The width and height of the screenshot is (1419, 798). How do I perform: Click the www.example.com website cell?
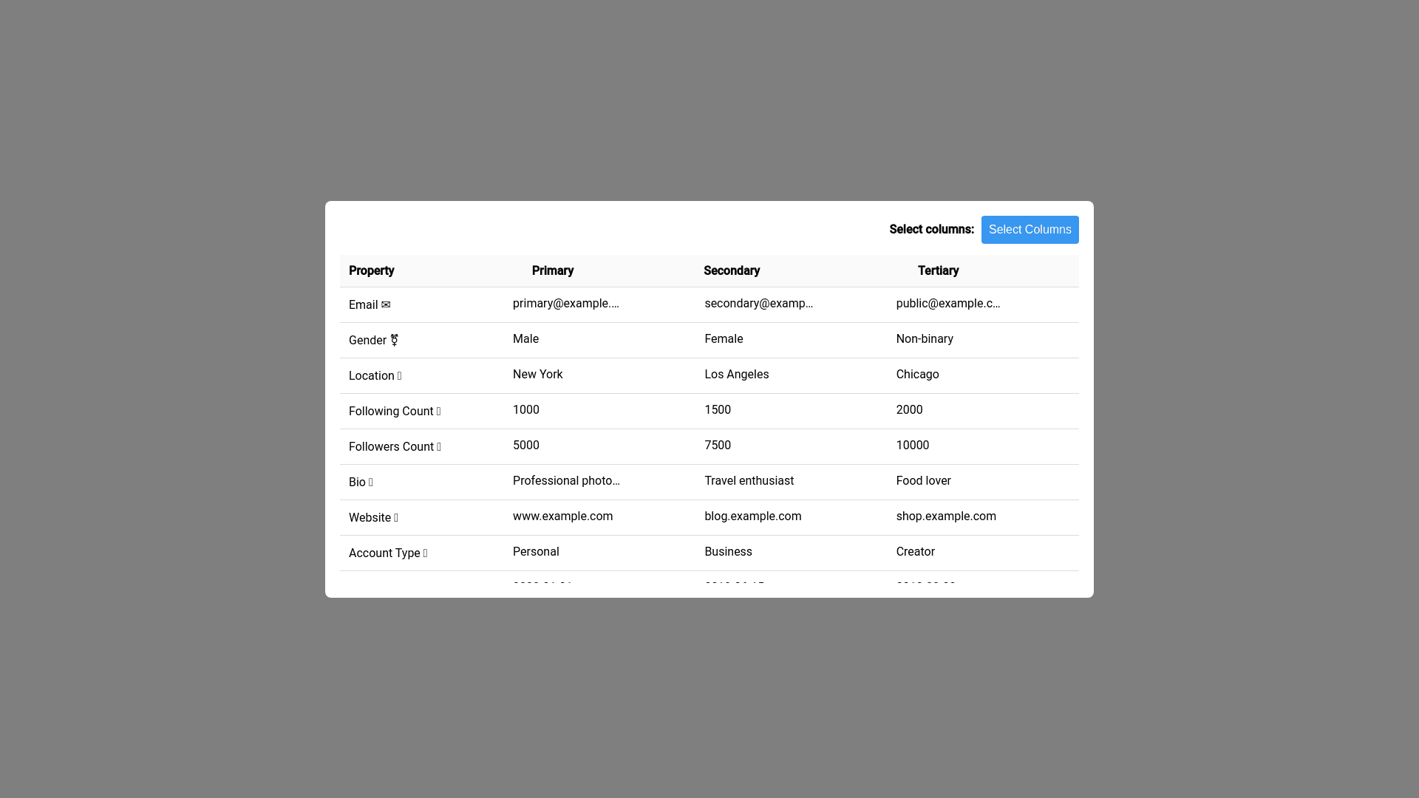562,516
